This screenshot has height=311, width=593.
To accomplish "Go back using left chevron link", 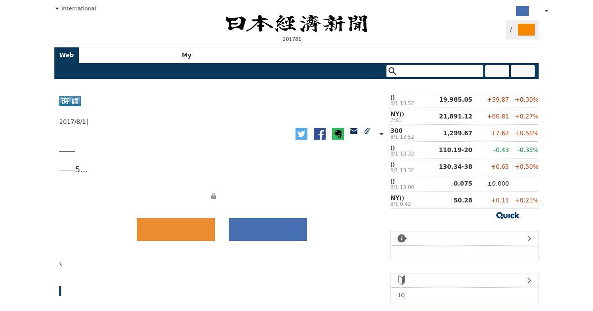I will (x=61, y=264).
